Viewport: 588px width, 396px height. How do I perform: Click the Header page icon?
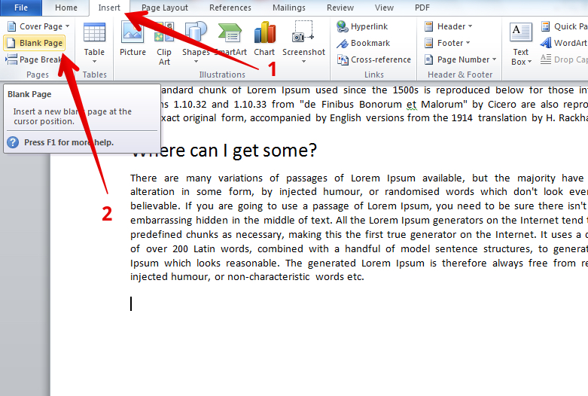point(428,26)
